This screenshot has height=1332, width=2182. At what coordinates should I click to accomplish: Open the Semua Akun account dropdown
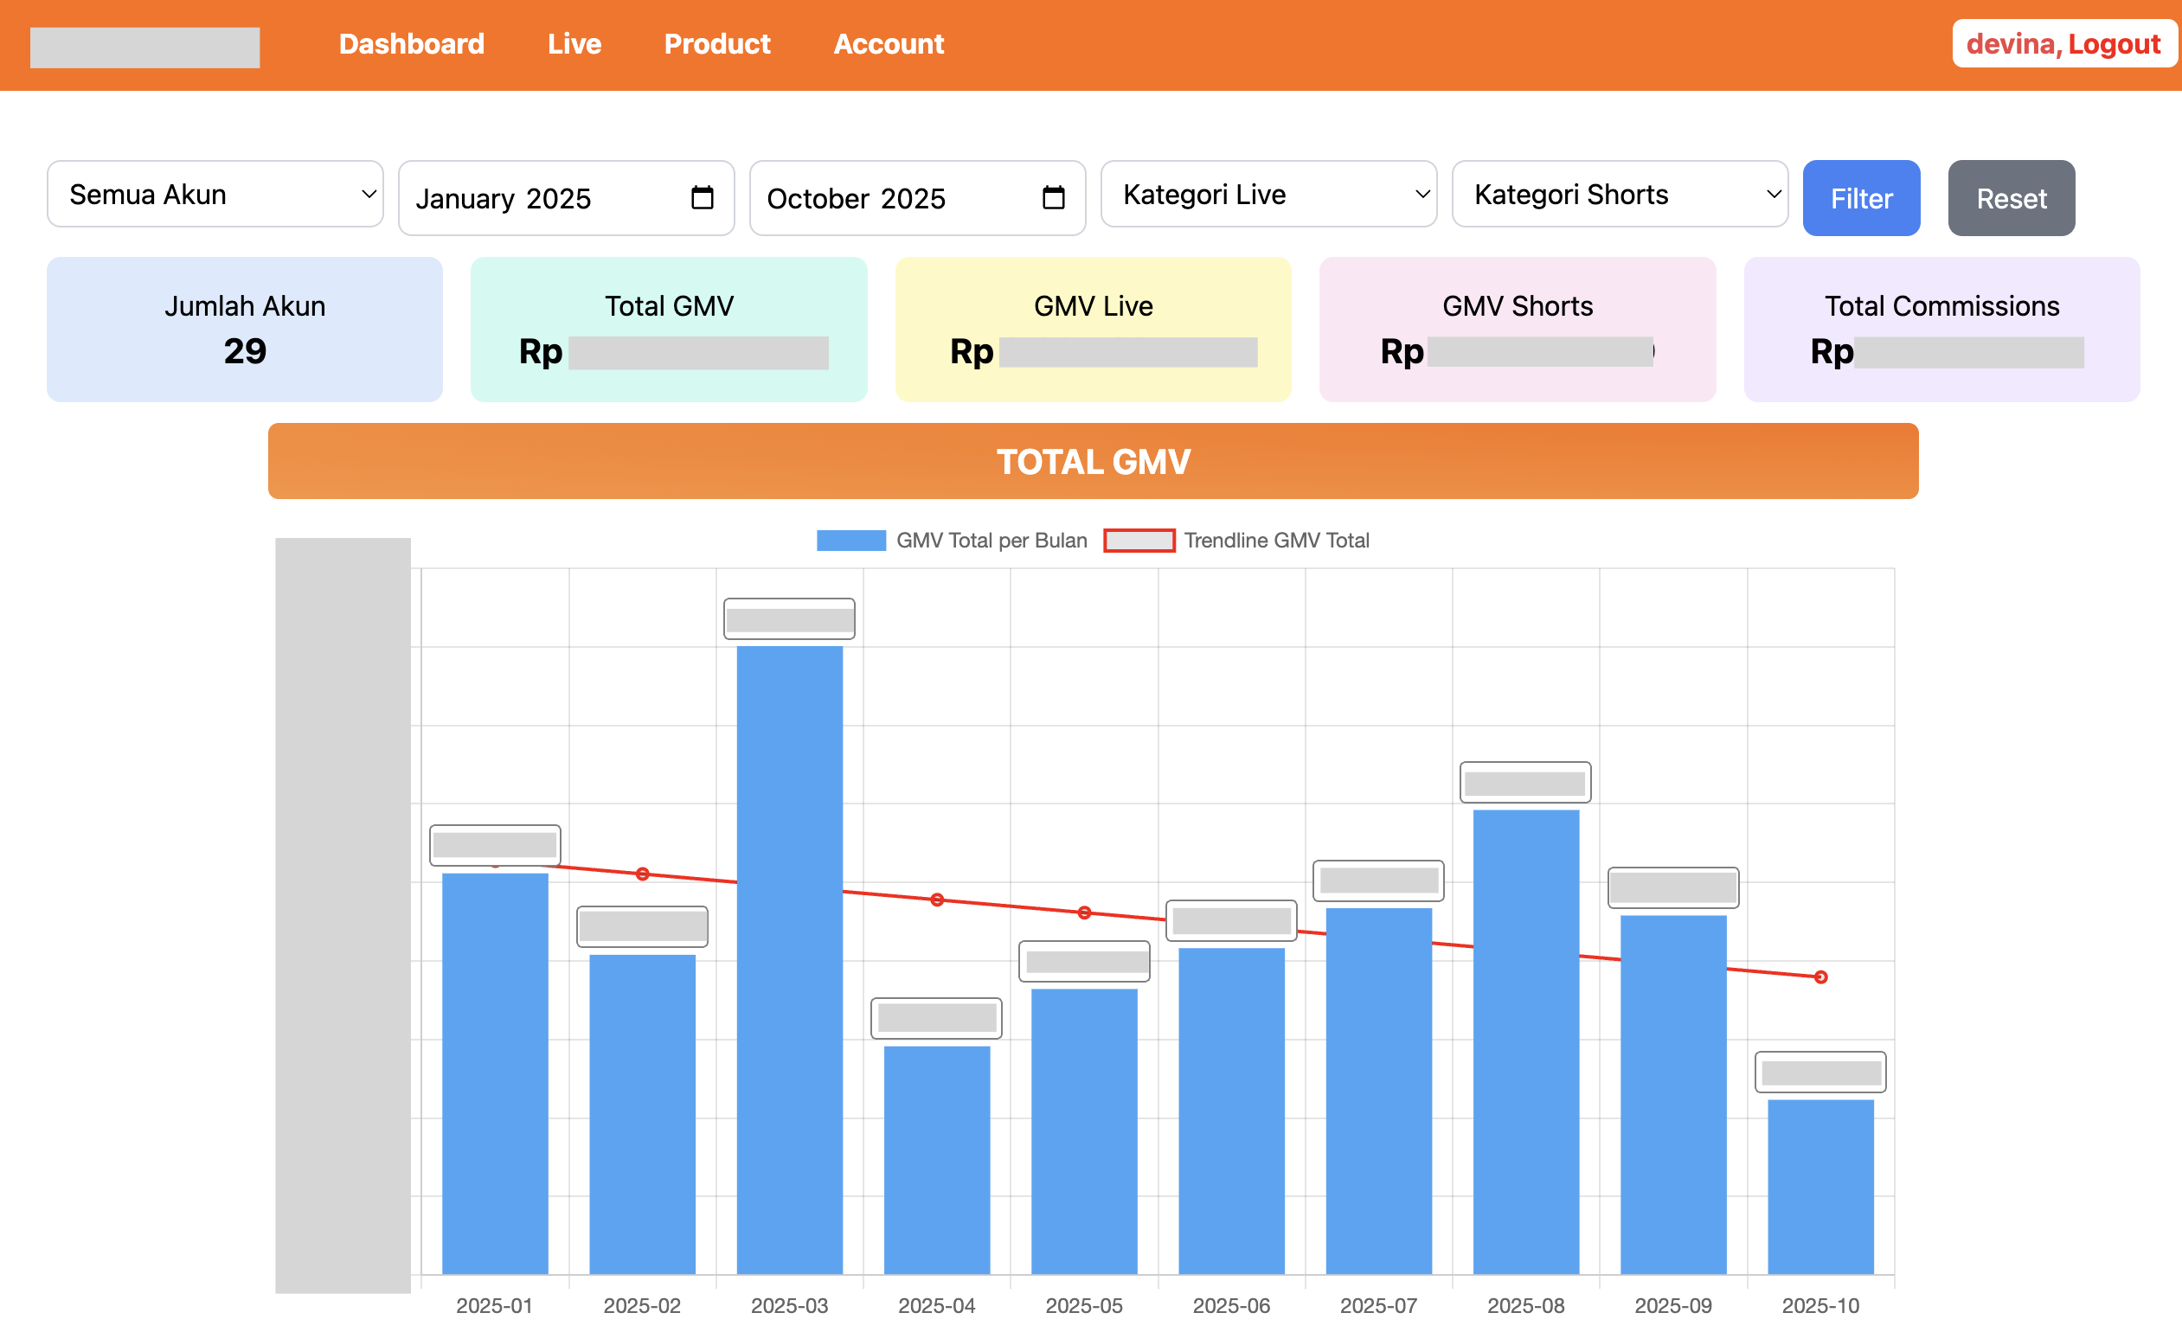tap(215, 194)
